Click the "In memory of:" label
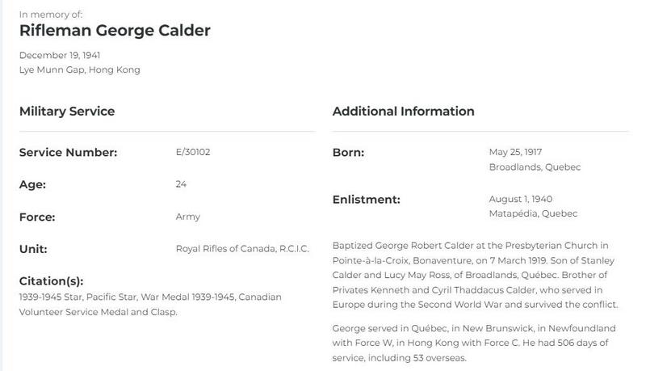The image size is (646, 371). tap(51, 15)
